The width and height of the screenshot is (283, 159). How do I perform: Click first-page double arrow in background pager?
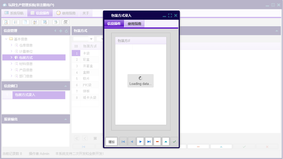coord(77,138)
